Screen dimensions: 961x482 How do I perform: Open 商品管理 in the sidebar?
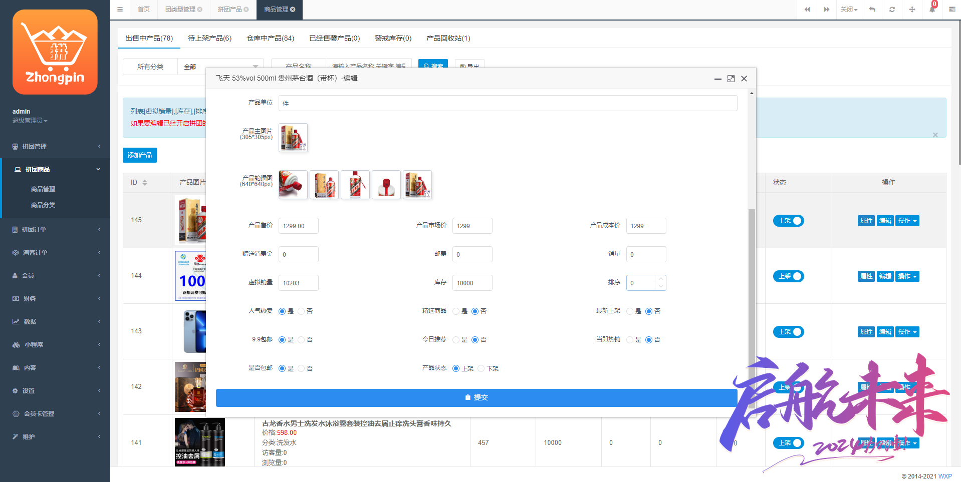tap(43, 189)
